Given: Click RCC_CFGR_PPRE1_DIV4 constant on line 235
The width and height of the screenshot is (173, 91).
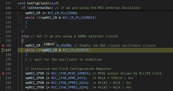Looking at the screenshot, I should coord(69,87).
